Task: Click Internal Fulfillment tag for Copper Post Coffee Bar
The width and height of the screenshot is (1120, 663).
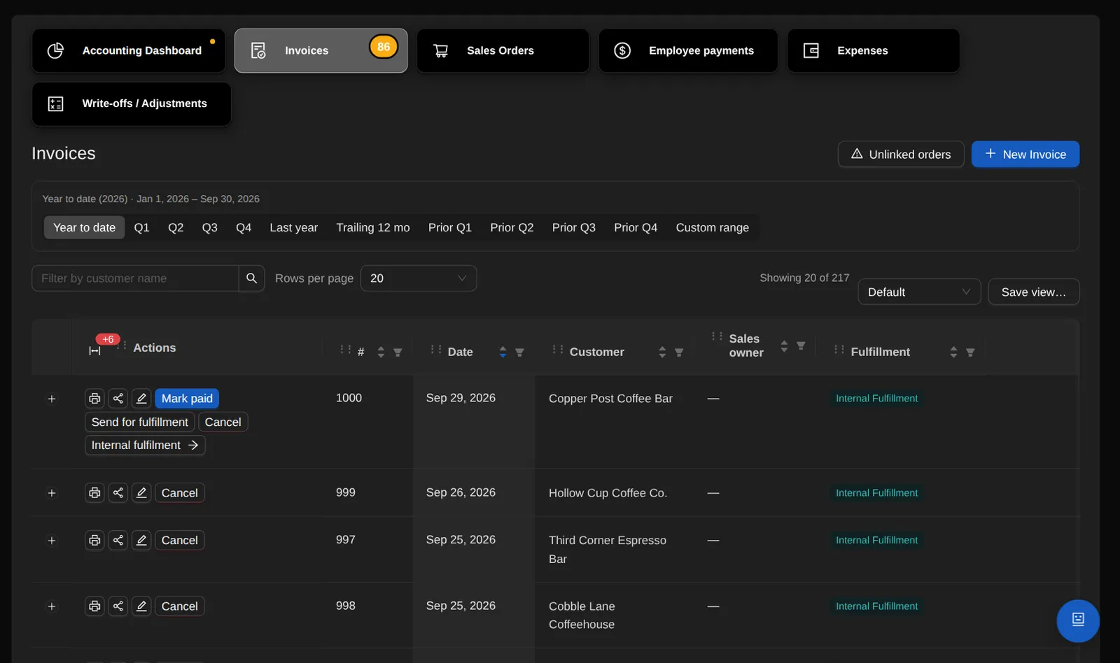Action: coord(876,399)
